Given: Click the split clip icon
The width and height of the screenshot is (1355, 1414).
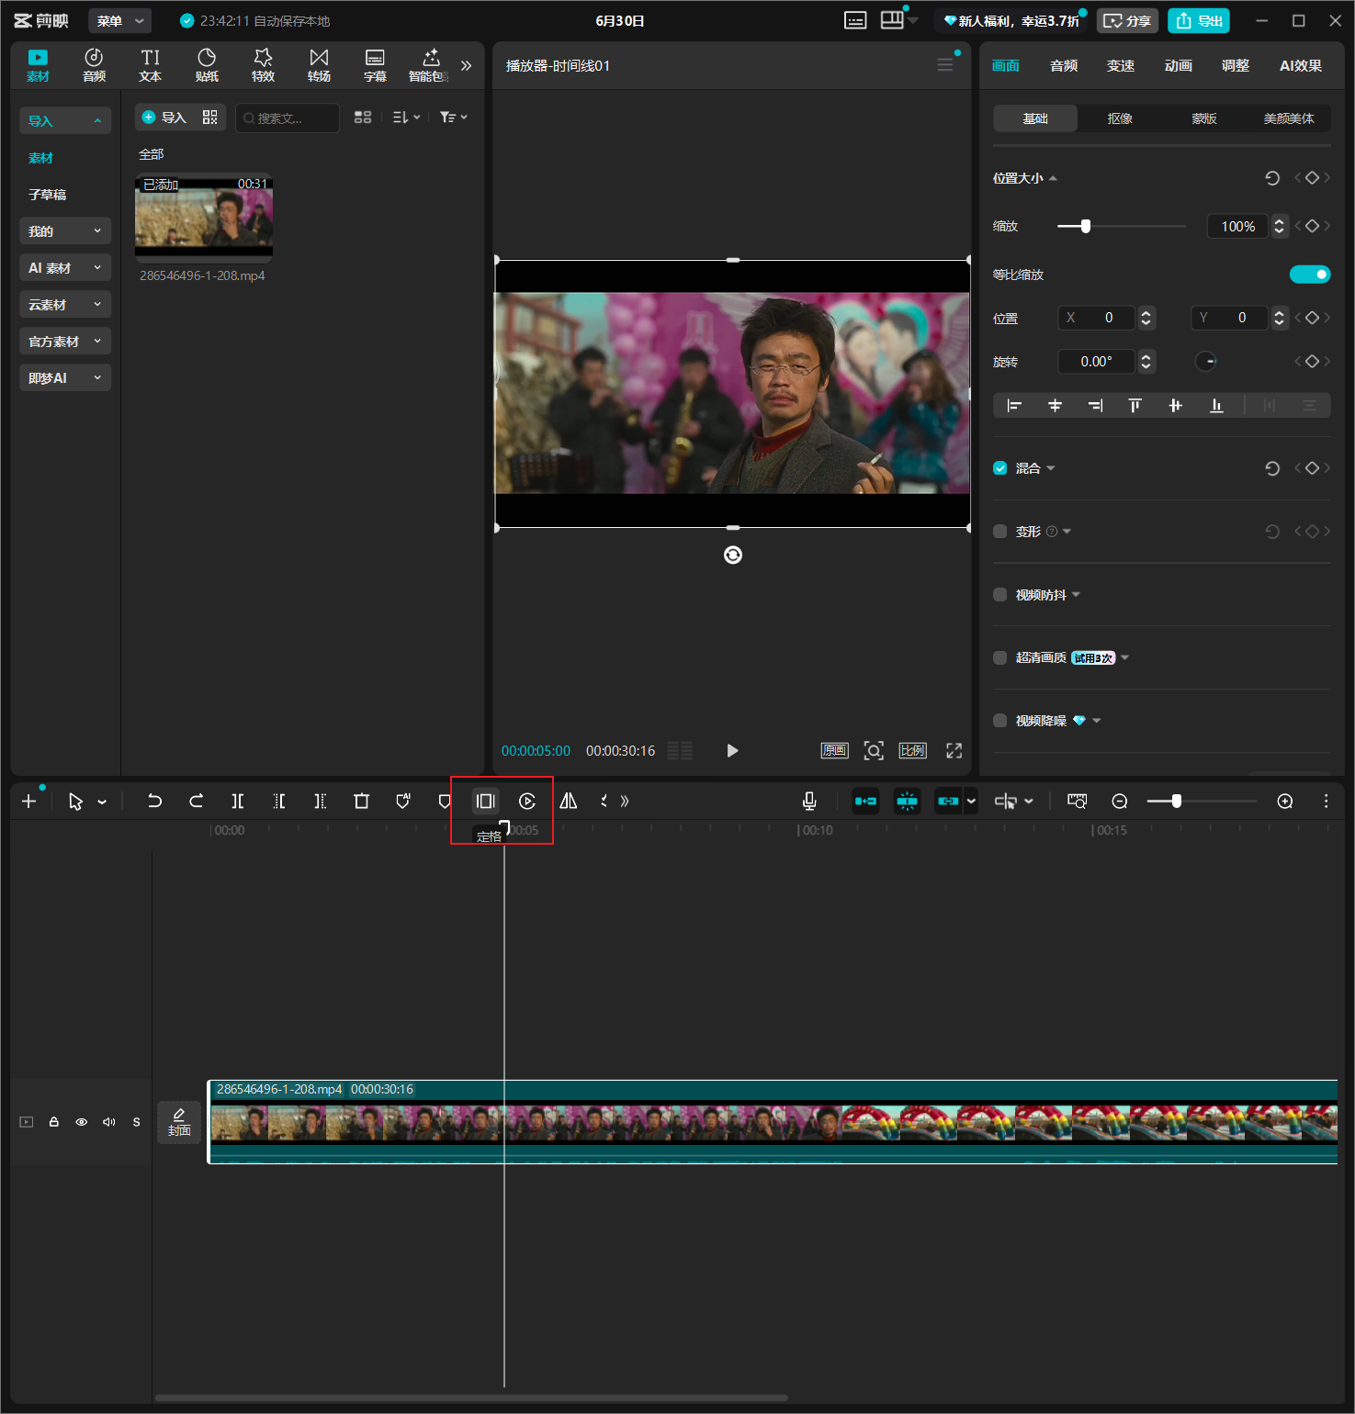Looking at the screenshot, I should (x=237, y=802).
